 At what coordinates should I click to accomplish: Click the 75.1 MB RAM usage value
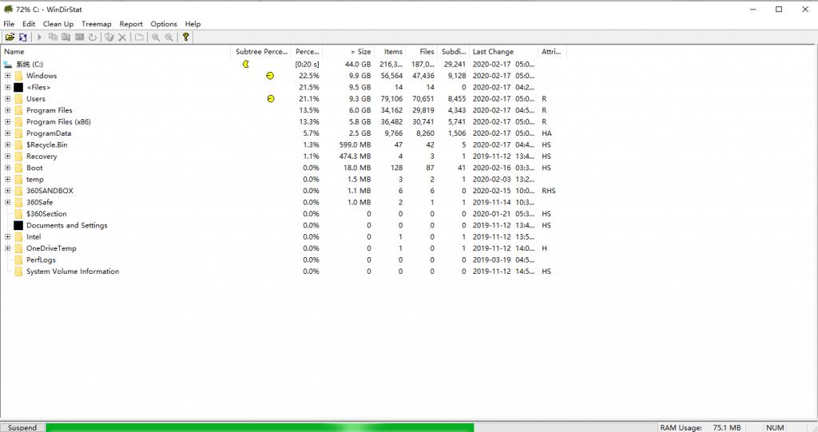pyautogui.click(x=727, y=427)
